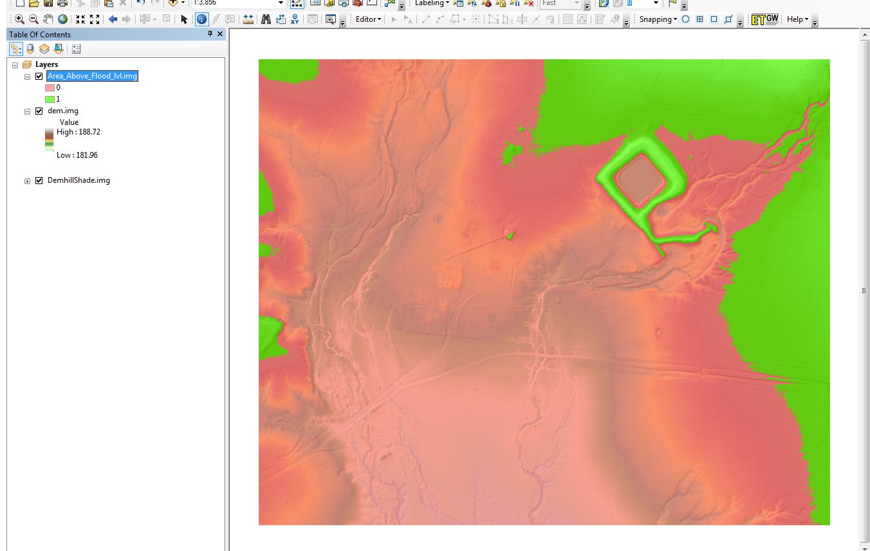
Task: Collapse the Area_Above_Flood_lvl.img legend
Action: click(27, 76)
